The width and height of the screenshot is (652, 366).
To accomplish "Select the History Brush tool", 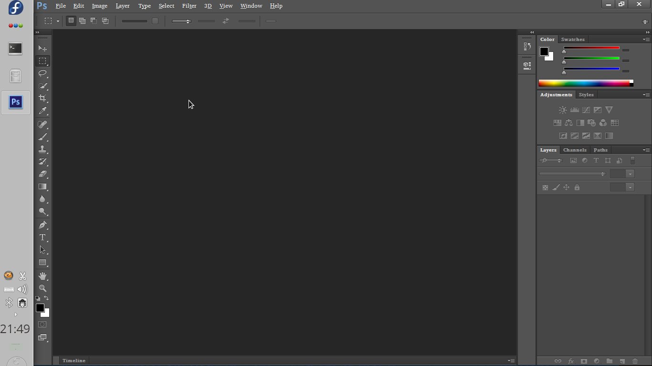I will coord(42,162).
